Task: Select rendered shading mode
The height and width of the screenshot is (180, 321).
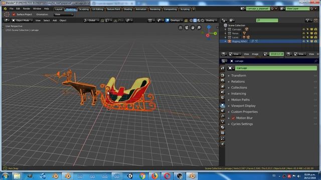Action: [203, 20]
